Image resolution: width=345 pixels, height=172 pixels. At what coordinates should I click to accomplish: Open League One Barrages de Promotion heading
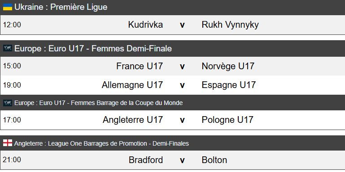101,143
